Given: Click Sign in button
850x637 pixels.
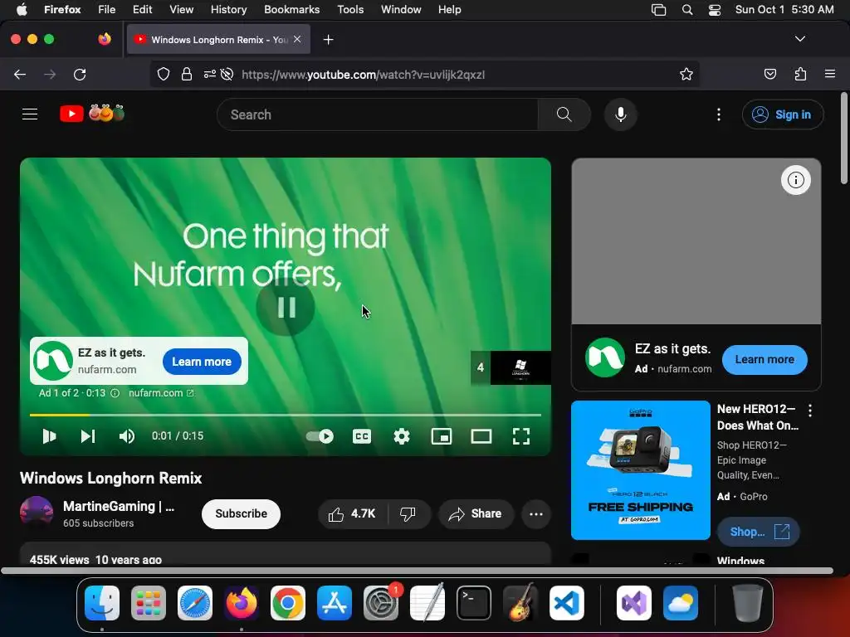Looking at the screenshot, I should pyautogui.click(x=783, y=114).
